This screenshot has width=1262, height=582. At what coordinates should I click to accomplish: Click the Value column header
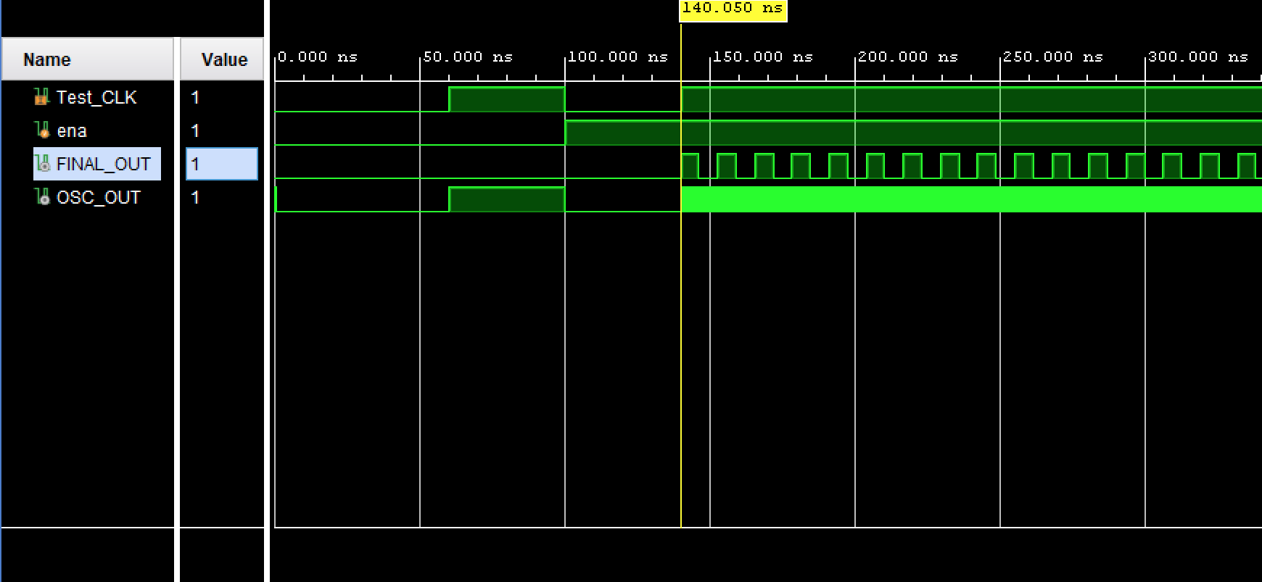222,59
